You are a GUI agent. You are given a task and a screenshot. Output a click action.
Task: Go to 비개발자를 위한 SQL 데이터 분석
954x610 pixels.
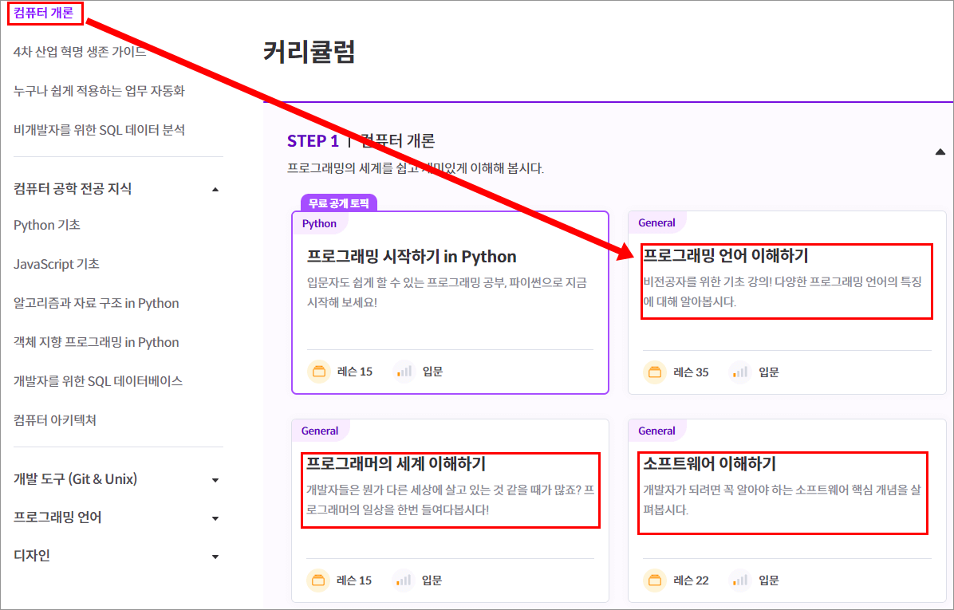tap(99, 129)
